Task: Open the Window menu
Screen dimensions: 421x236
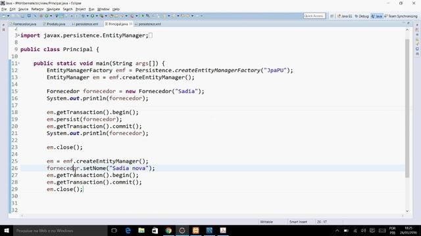Action: pos(103,9)
